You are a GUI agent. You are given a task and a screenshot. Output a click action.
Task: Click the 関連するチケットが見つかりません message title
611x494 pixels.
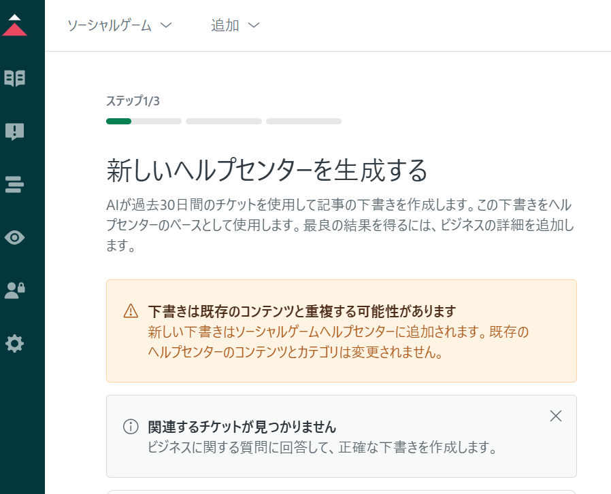pyautogui.click(x=242, y=427)
